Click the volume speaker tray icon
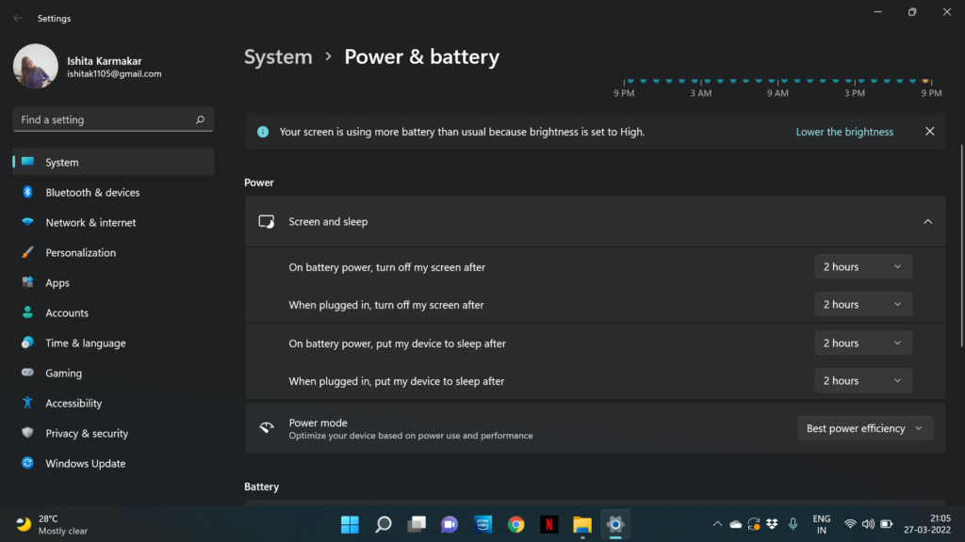The height and width of the screenshot is (542, 965). click(x=868, y=524)
